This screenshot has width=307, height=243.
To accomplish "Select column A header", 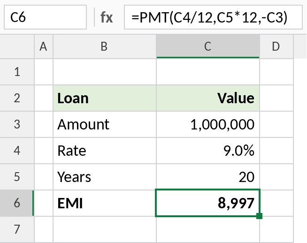I will pyautogui.click(x=44, y=46).
